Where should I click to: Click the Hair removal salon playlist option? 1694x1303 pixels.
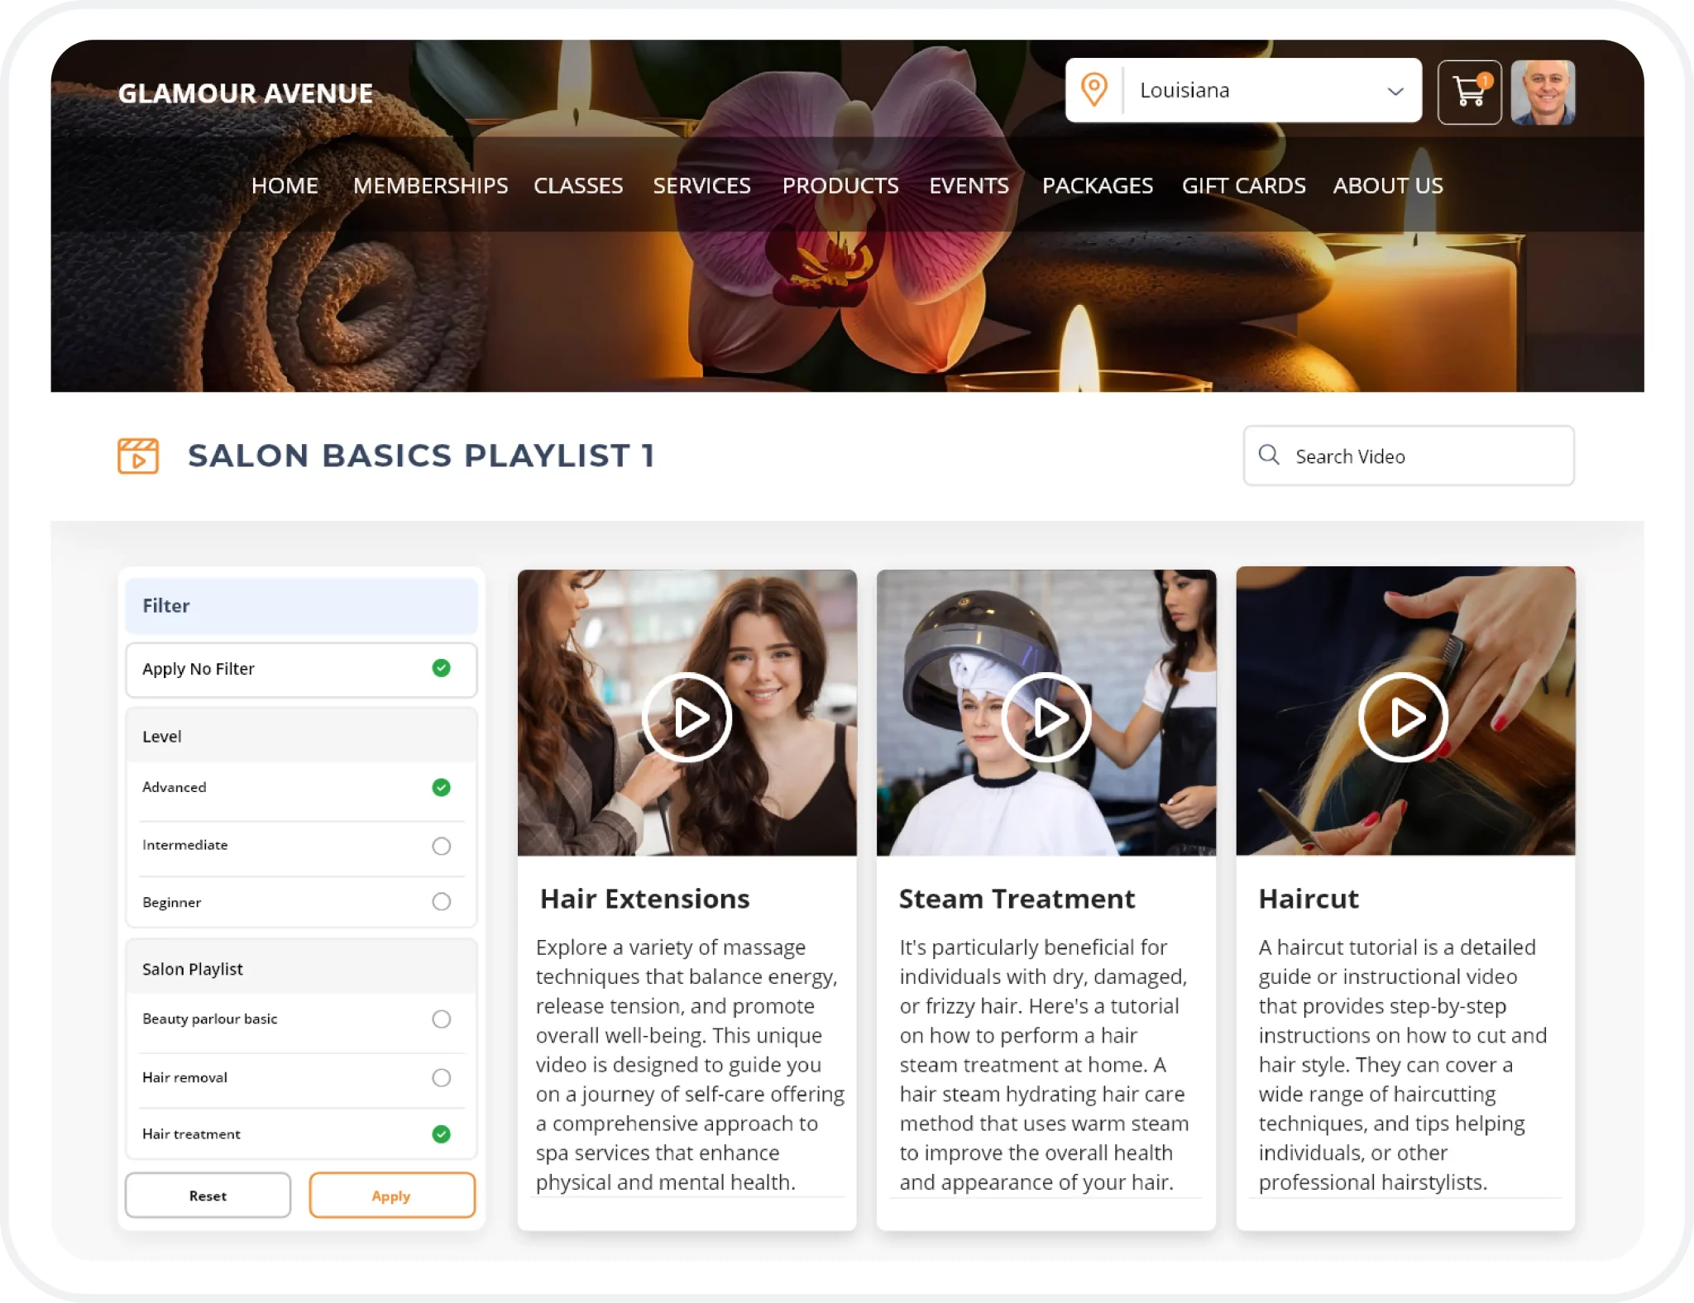click(x=441, y=1077)
